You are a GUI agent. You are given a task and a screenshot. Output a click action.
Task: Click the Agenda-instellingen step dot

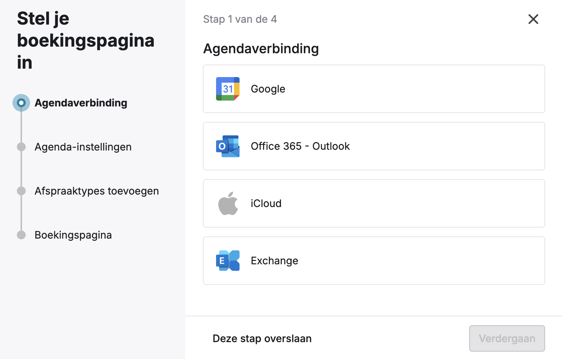pyautogui.click(x=21, y=147)
